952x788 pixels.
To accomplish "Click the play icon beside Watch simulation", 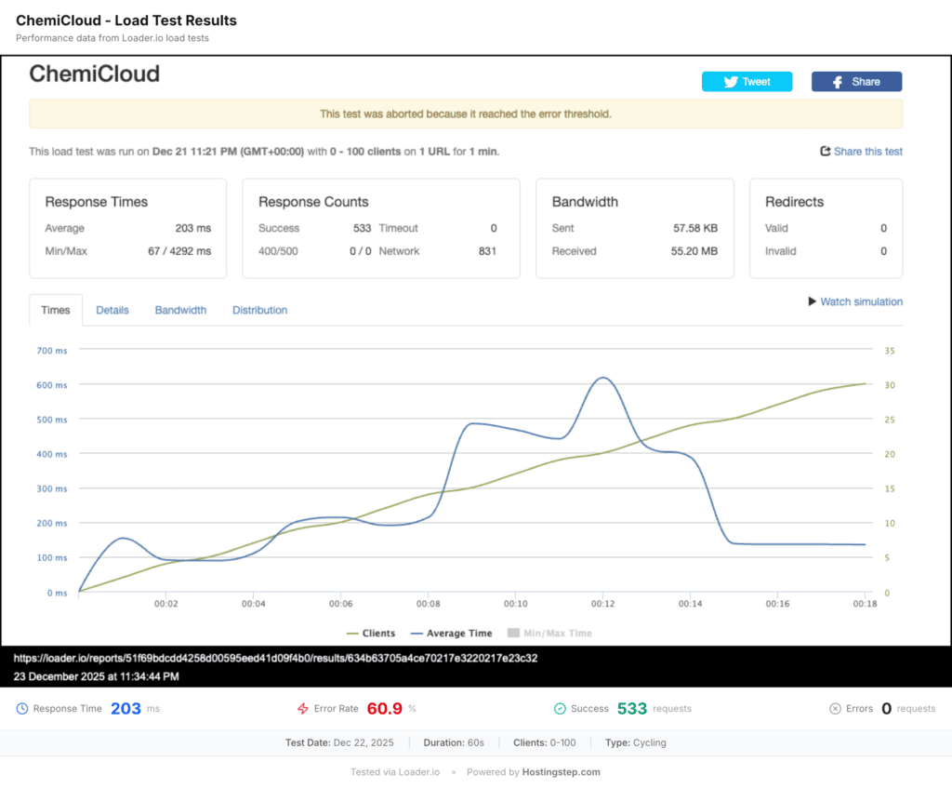I will (812, 301).
